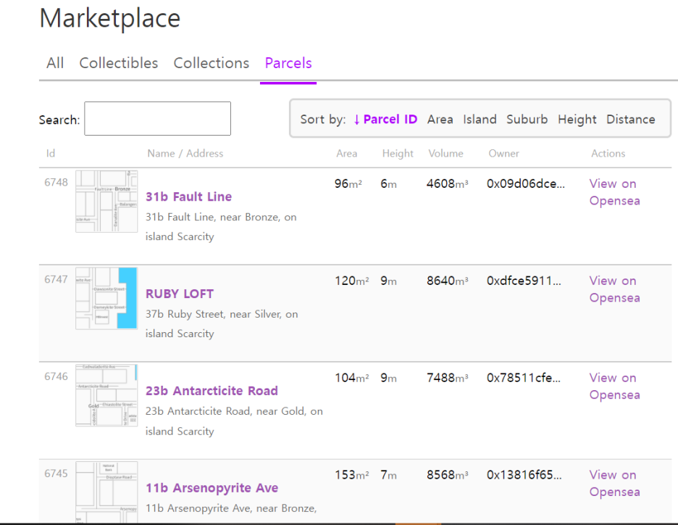Click owner address 0x78511cfe...
This screenshot has height=525, width=678.
[523, 378]
